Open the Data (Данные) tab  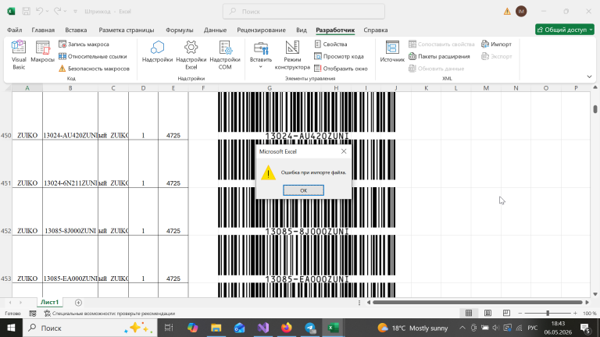[x=215, y=30]
